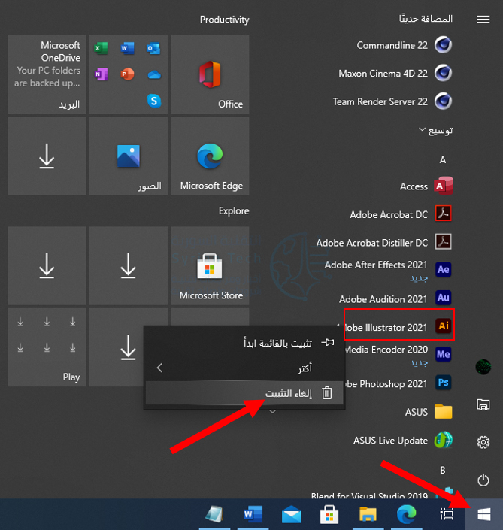503x530 pixels.
Task: Open Documents from Start sidebar
Action: (x=483, y=404)
